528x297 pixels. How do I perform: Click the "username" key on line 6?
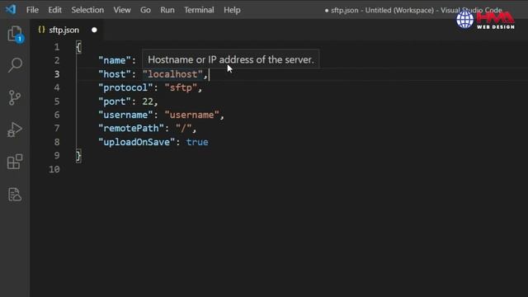click(x=125, y=115)
